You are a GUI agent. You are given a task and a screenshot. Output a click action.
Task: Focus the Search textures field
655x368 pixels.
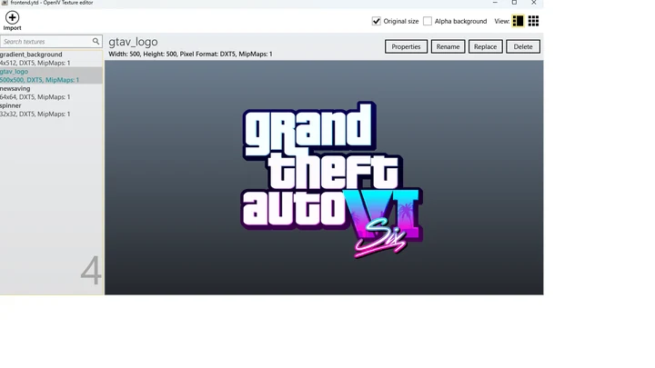point(51,41)
